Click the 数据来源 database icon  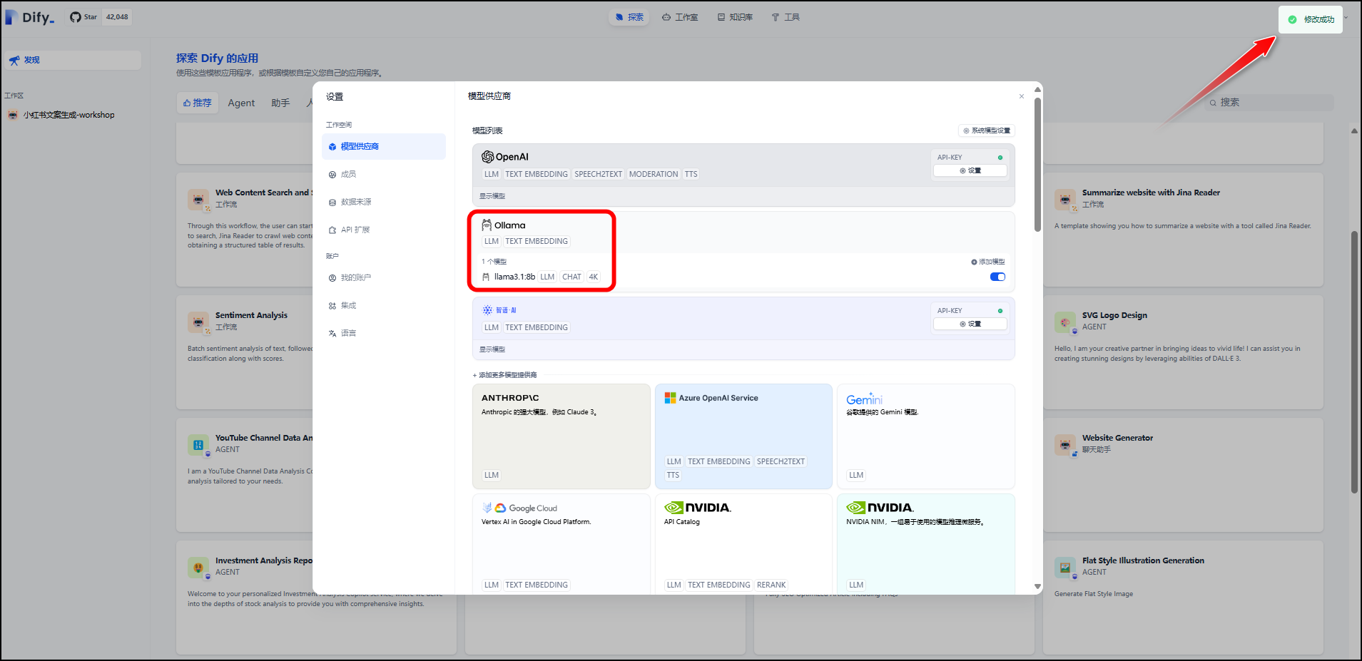(332, 203)
